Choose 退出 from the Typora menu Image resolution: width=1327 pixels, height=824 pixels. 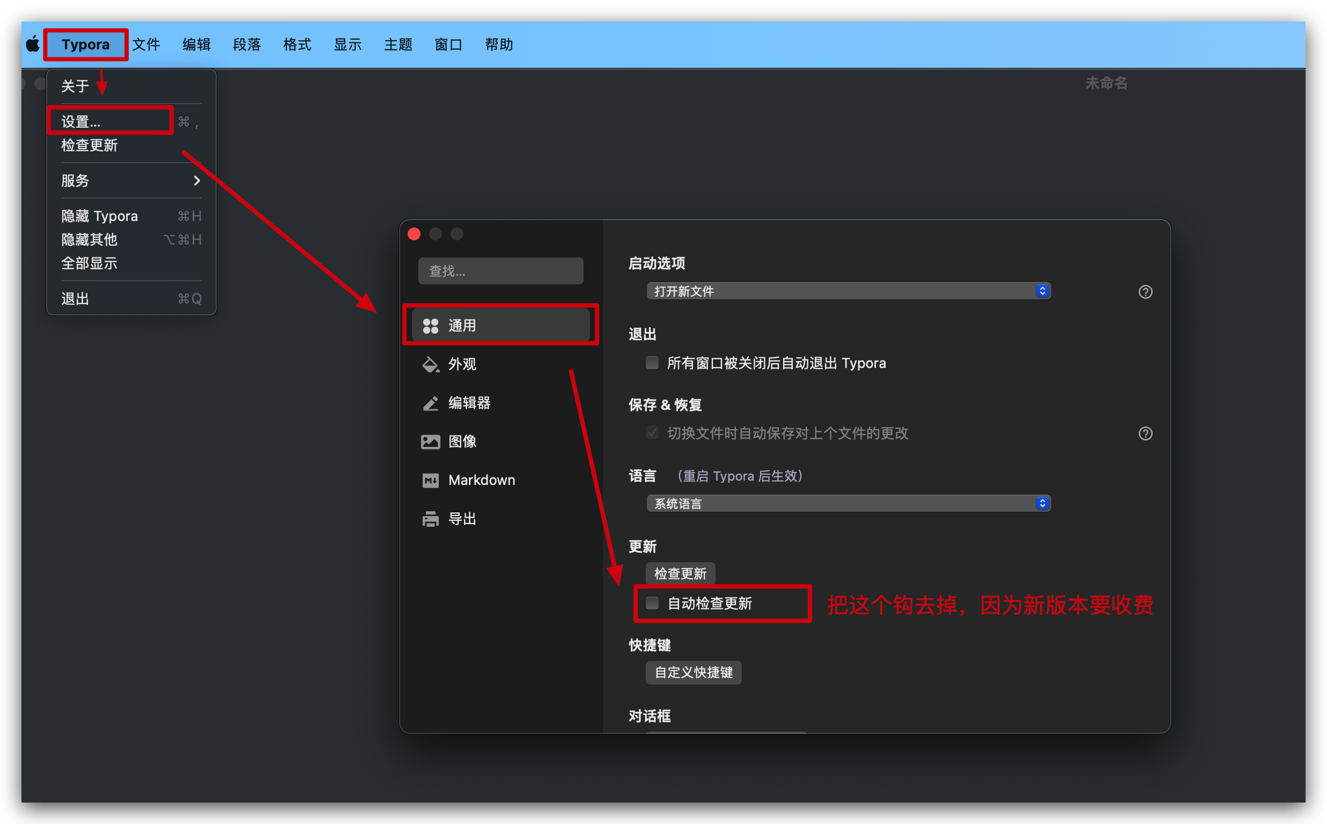[x=131, y=299]
